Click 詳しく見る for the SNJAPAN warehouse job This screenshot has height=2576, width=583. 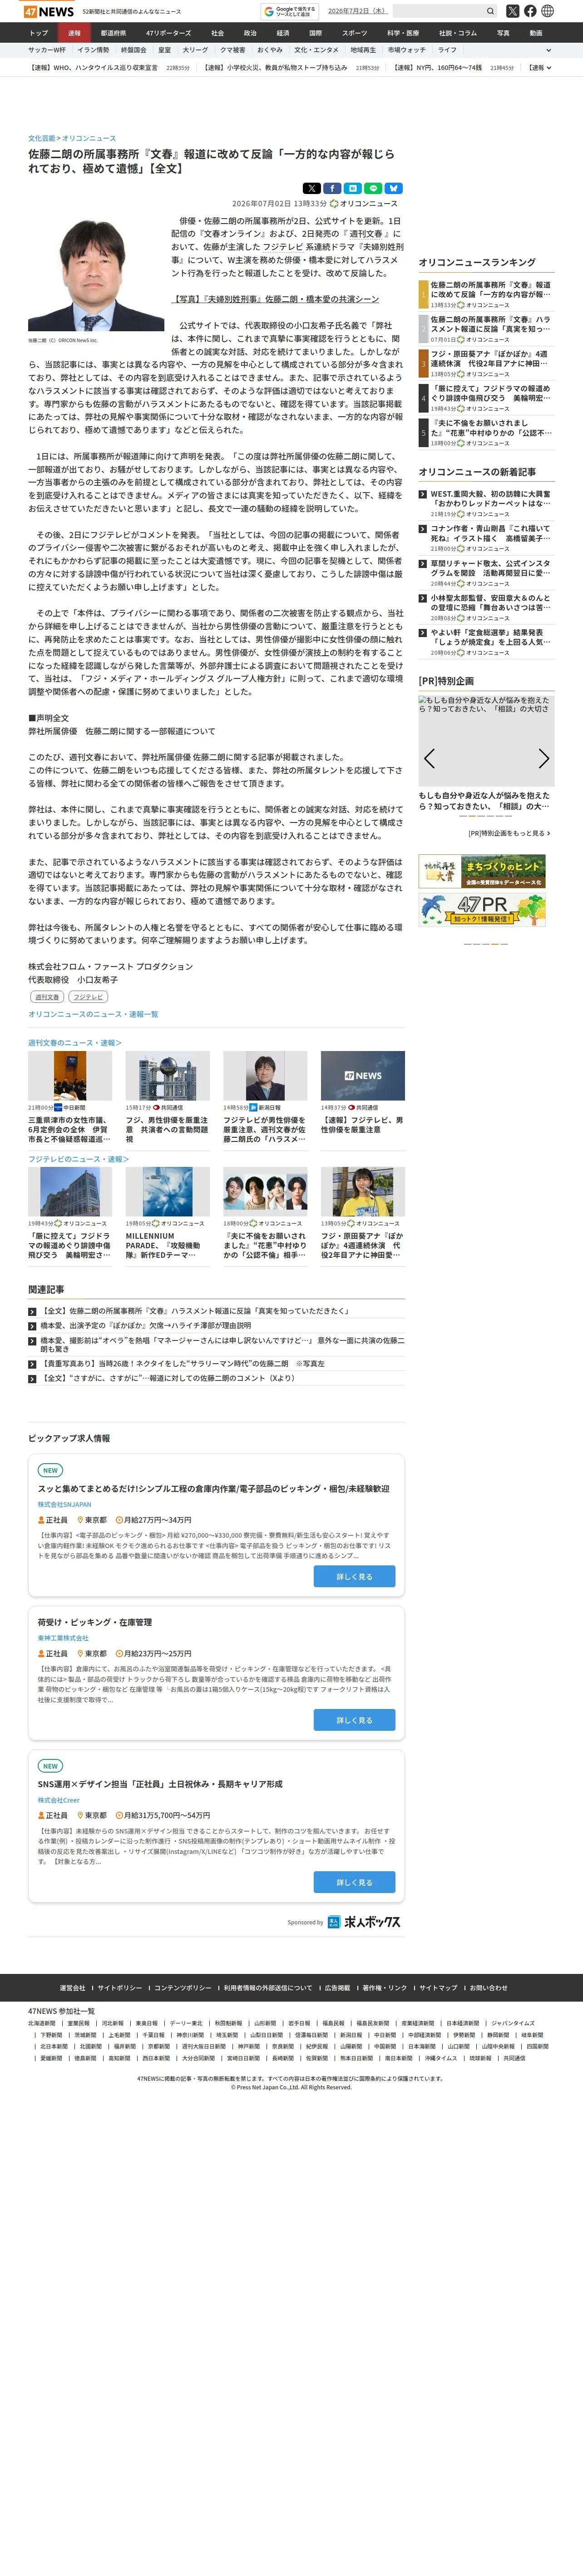tap(354, 1576)
